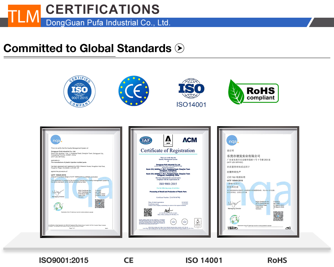Click the ACM logo on the middle certificate
Screen dimensions: 334x267
coord(190,140)
